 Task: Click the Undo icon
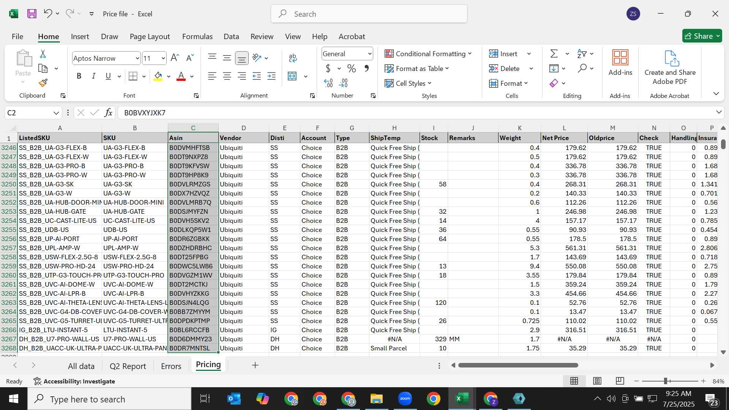tap(47, 14)
